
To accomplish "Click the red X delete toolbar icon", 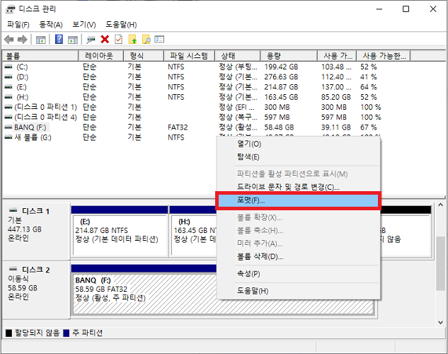I will tap(105, 40).
